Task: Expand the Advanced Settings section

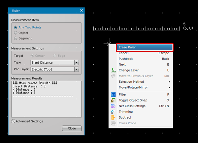Action: coord(13,121)
